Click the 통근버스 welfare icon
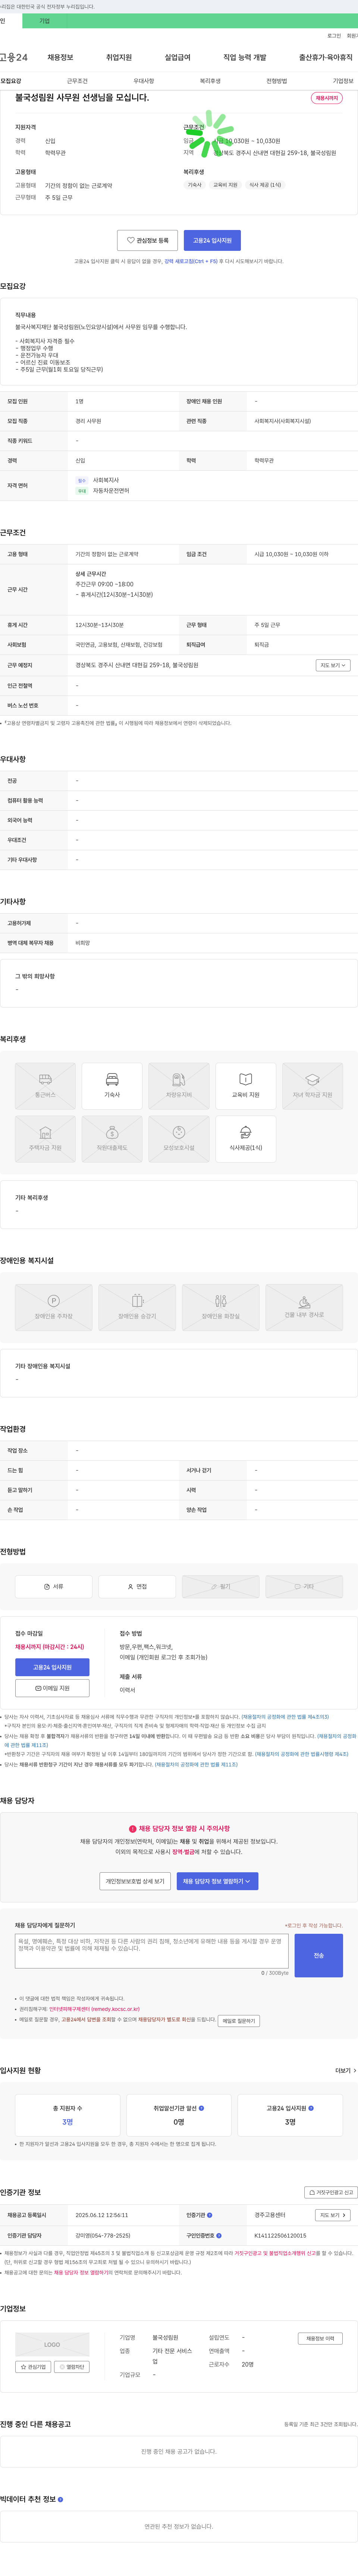358x2576 pixels. click(x=45, y=1086)
